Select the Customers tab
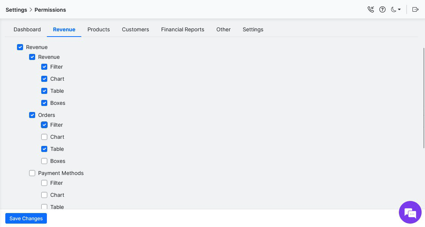 (x=135, y=29)
